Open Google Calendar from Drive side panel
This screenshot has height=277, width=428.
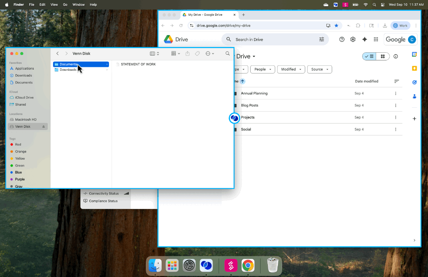[x=415, y=54]
